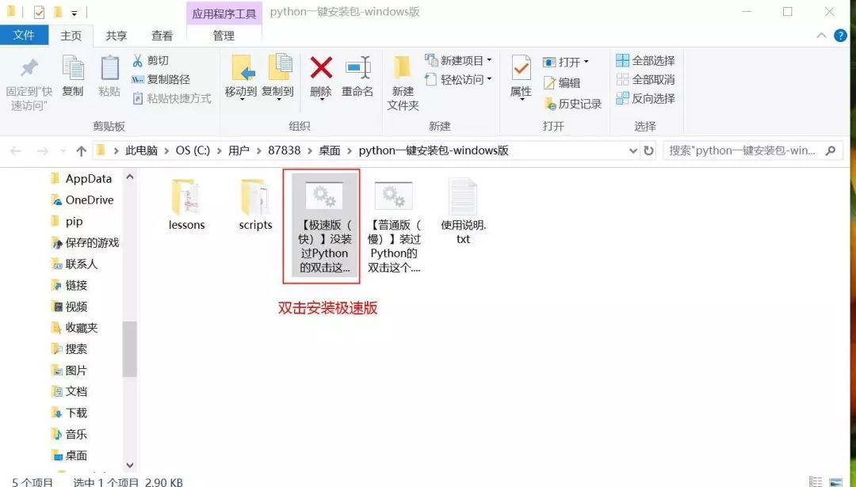The image size is (856, 487).
Task: Click the Back navigation arrow
Action: pyautogui.click(x=16, y=151)
